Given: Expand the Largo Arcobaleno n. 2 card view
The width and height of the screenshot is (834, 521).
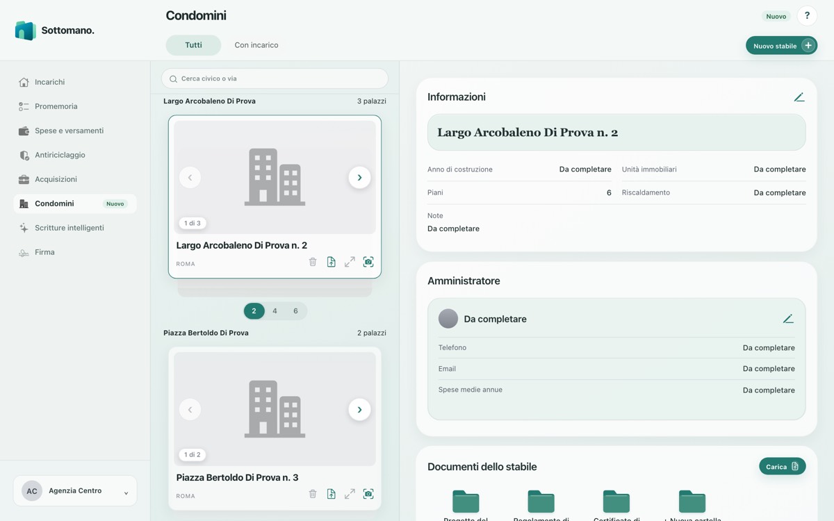Looking at the screenshot, I should [x=350, y=262].
